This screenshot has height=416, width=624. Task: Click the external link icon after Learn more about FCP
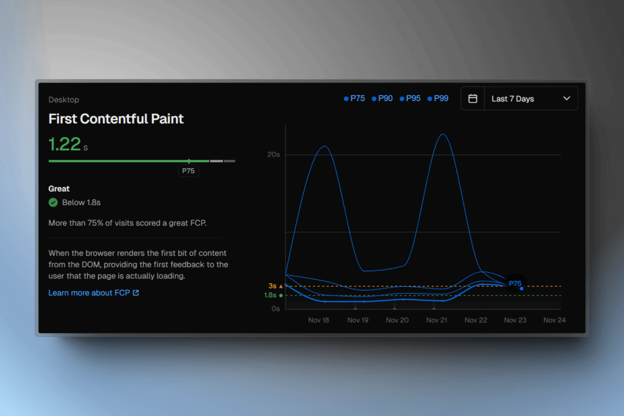(x=136, y=293)
